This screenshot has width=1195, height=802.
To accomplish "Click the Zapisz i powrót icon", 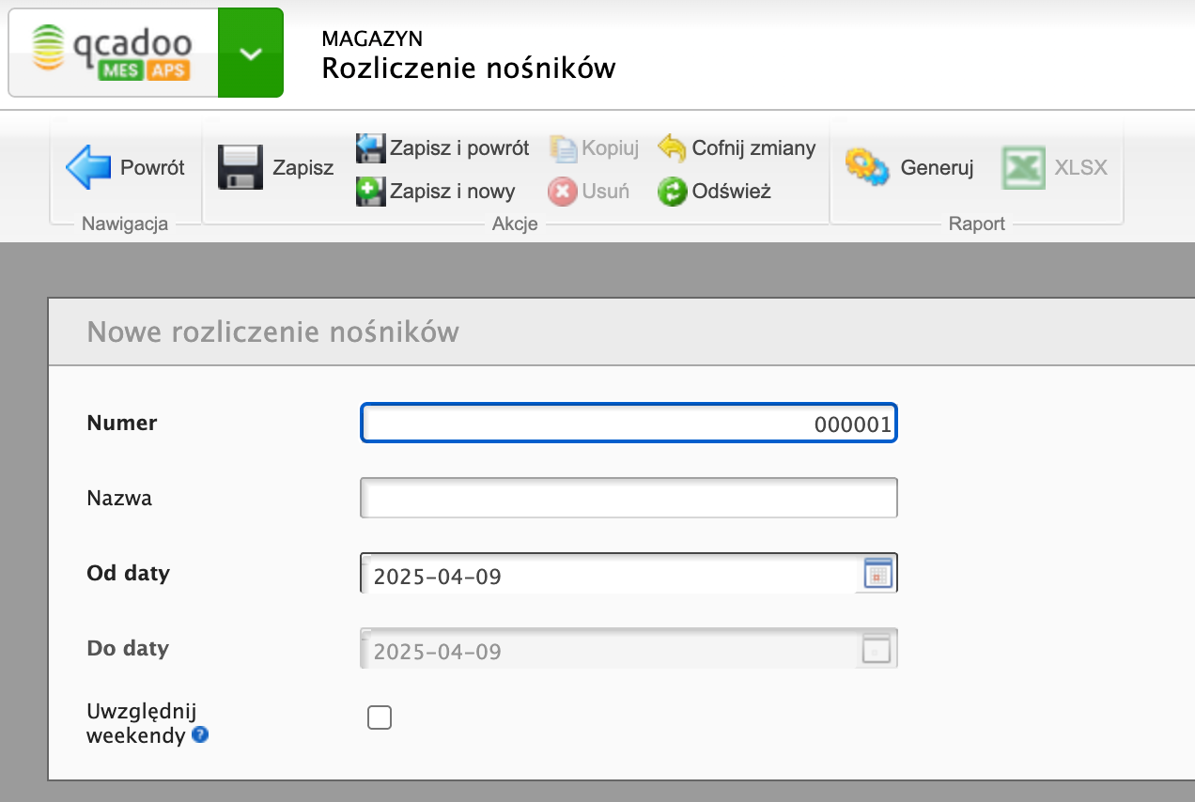I will click(x=371, y=147).
